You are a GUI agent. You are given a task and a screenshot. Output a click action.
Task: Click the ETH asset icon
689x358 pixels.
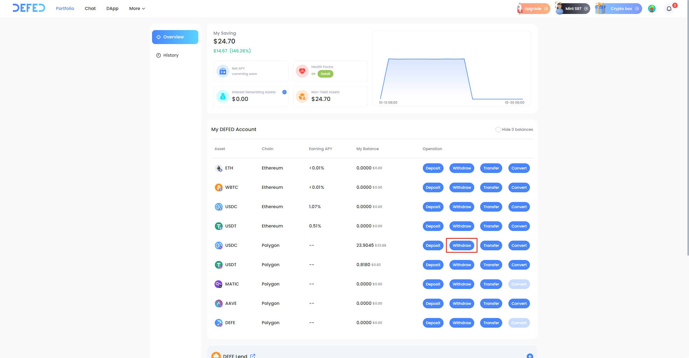(x=219, y=168)
